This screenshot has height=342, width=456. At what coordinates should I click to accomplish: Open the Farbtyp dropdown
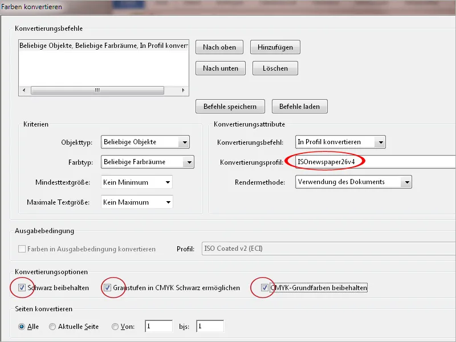pyautogui.click(x=148, y=162)
